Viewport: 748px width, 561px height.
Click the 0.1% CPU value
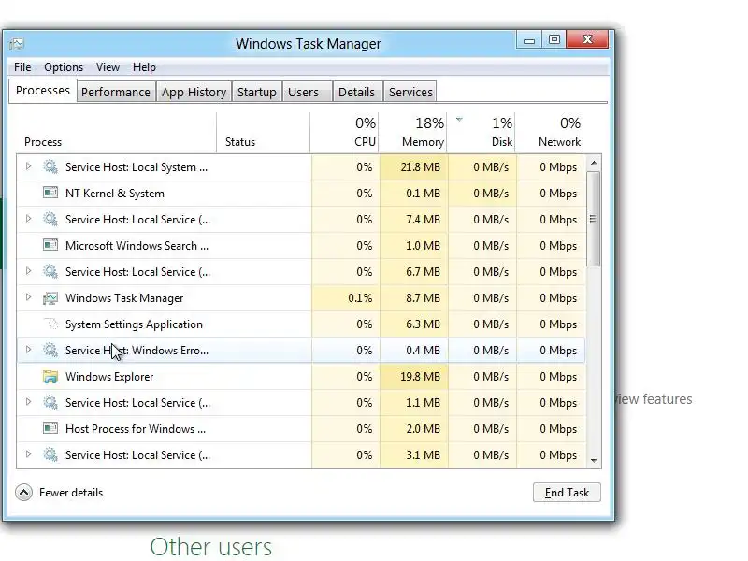(360, 297)
